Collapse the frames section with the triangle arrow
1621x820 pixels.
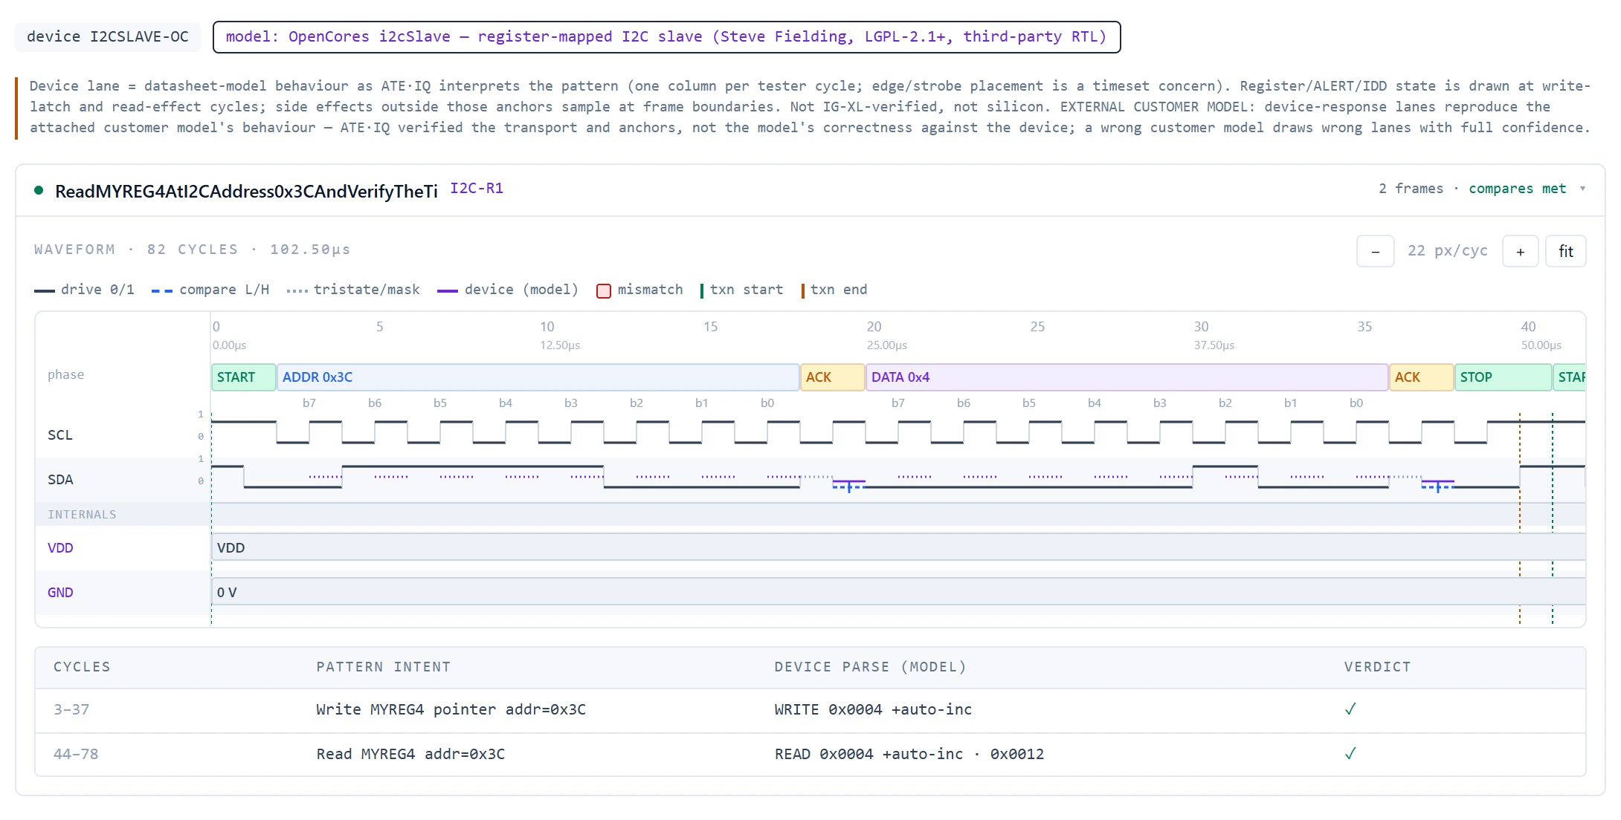[1582, 189]
